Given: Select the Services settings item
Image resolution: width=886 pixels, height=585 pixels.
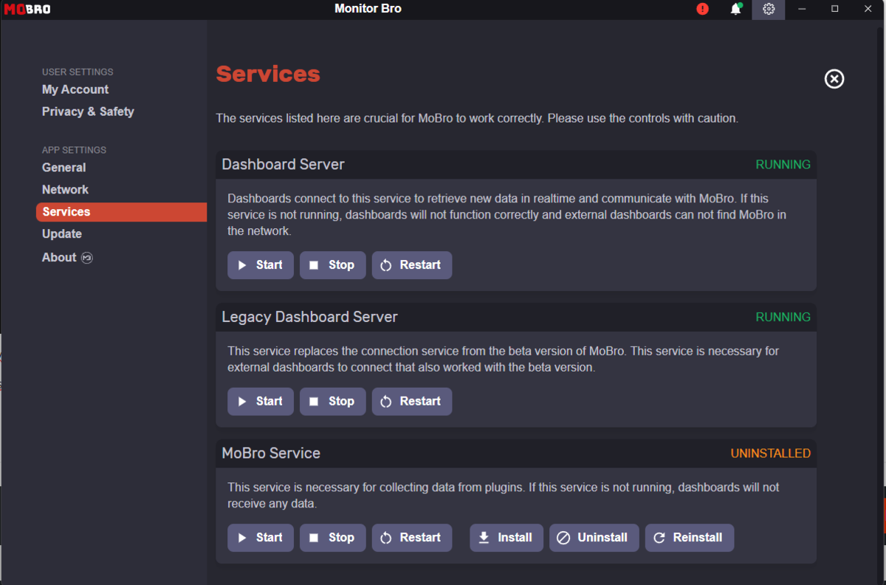Looking at the screenshot, I should (x=121, y=212).
